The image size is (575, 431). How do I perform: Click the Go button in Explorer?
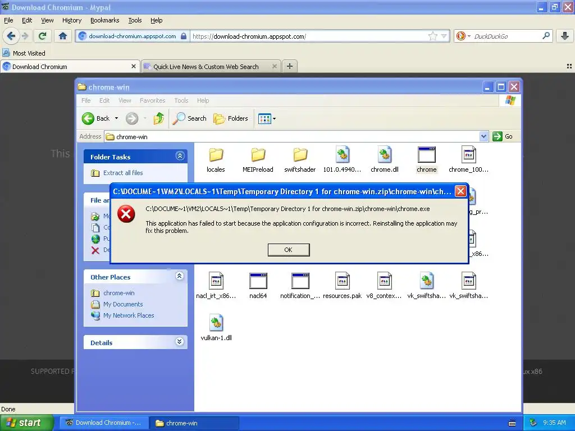(503, 136)
